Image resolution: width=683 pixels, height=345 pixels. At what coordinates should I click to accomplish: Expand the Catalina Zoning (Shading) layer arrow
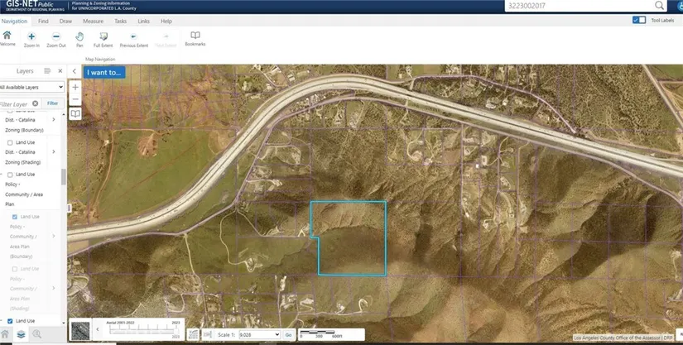[54, 152]
